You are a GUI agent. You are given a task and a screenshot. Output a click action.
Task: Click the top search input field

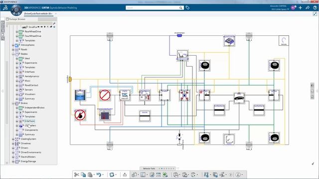point(152,8)
